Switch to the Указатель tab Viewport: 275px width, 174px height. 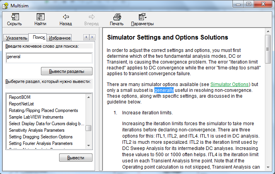tap(17, 38)
